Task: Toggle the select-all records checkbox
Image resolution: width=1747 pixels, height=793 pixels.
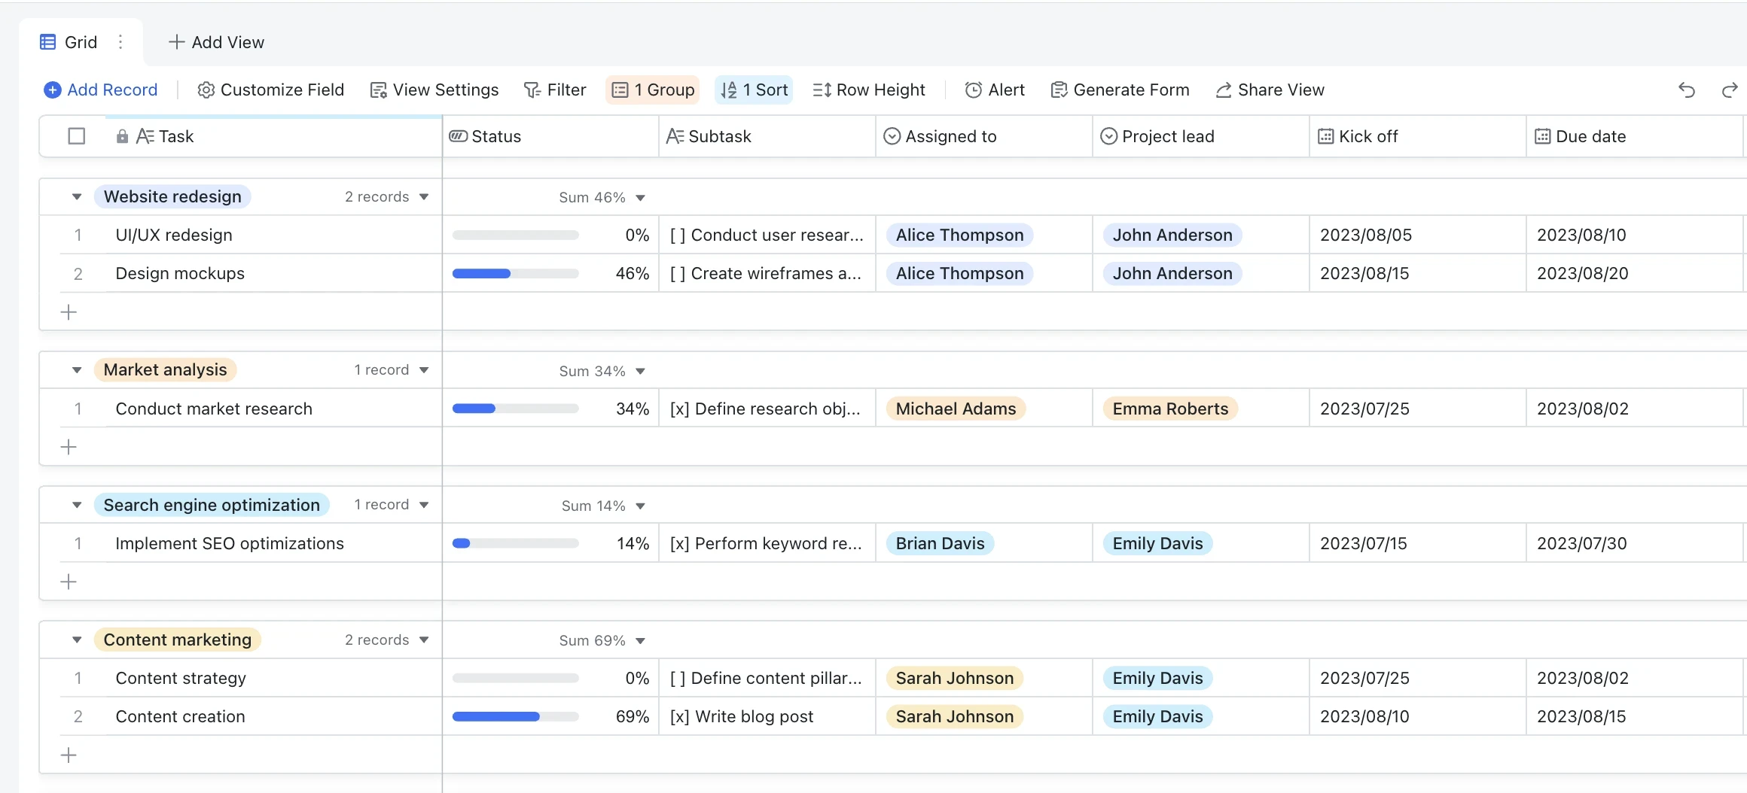Action: pos(77,136)
